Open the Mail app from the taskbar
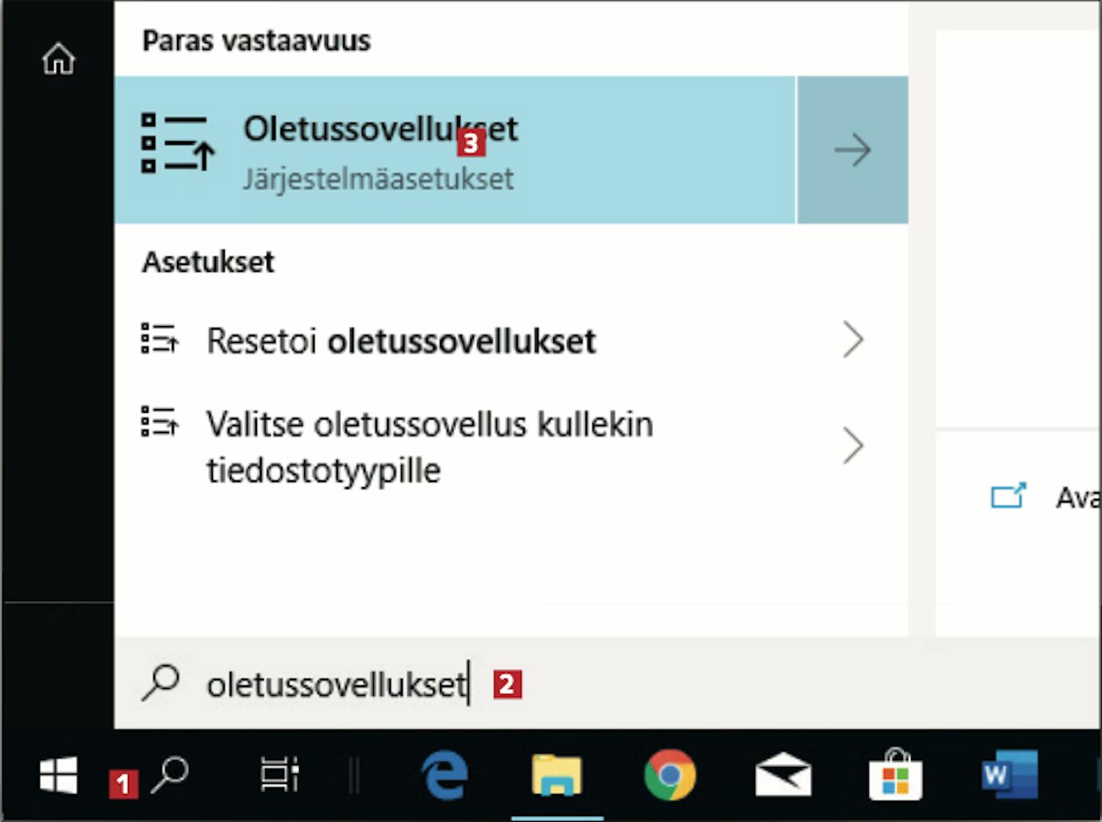This screenshot has width=1102, height=822. point(783,775)
